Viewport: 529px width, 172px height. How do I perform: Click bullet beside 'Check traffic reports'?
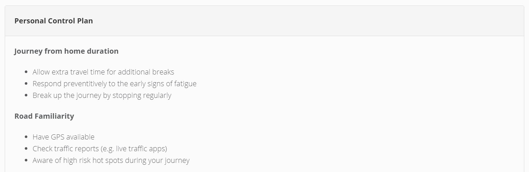(26, 149)
